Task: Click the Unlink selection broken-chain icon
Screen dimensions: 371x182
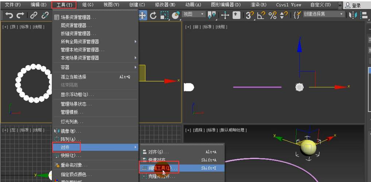Action: tap(45, 15)
